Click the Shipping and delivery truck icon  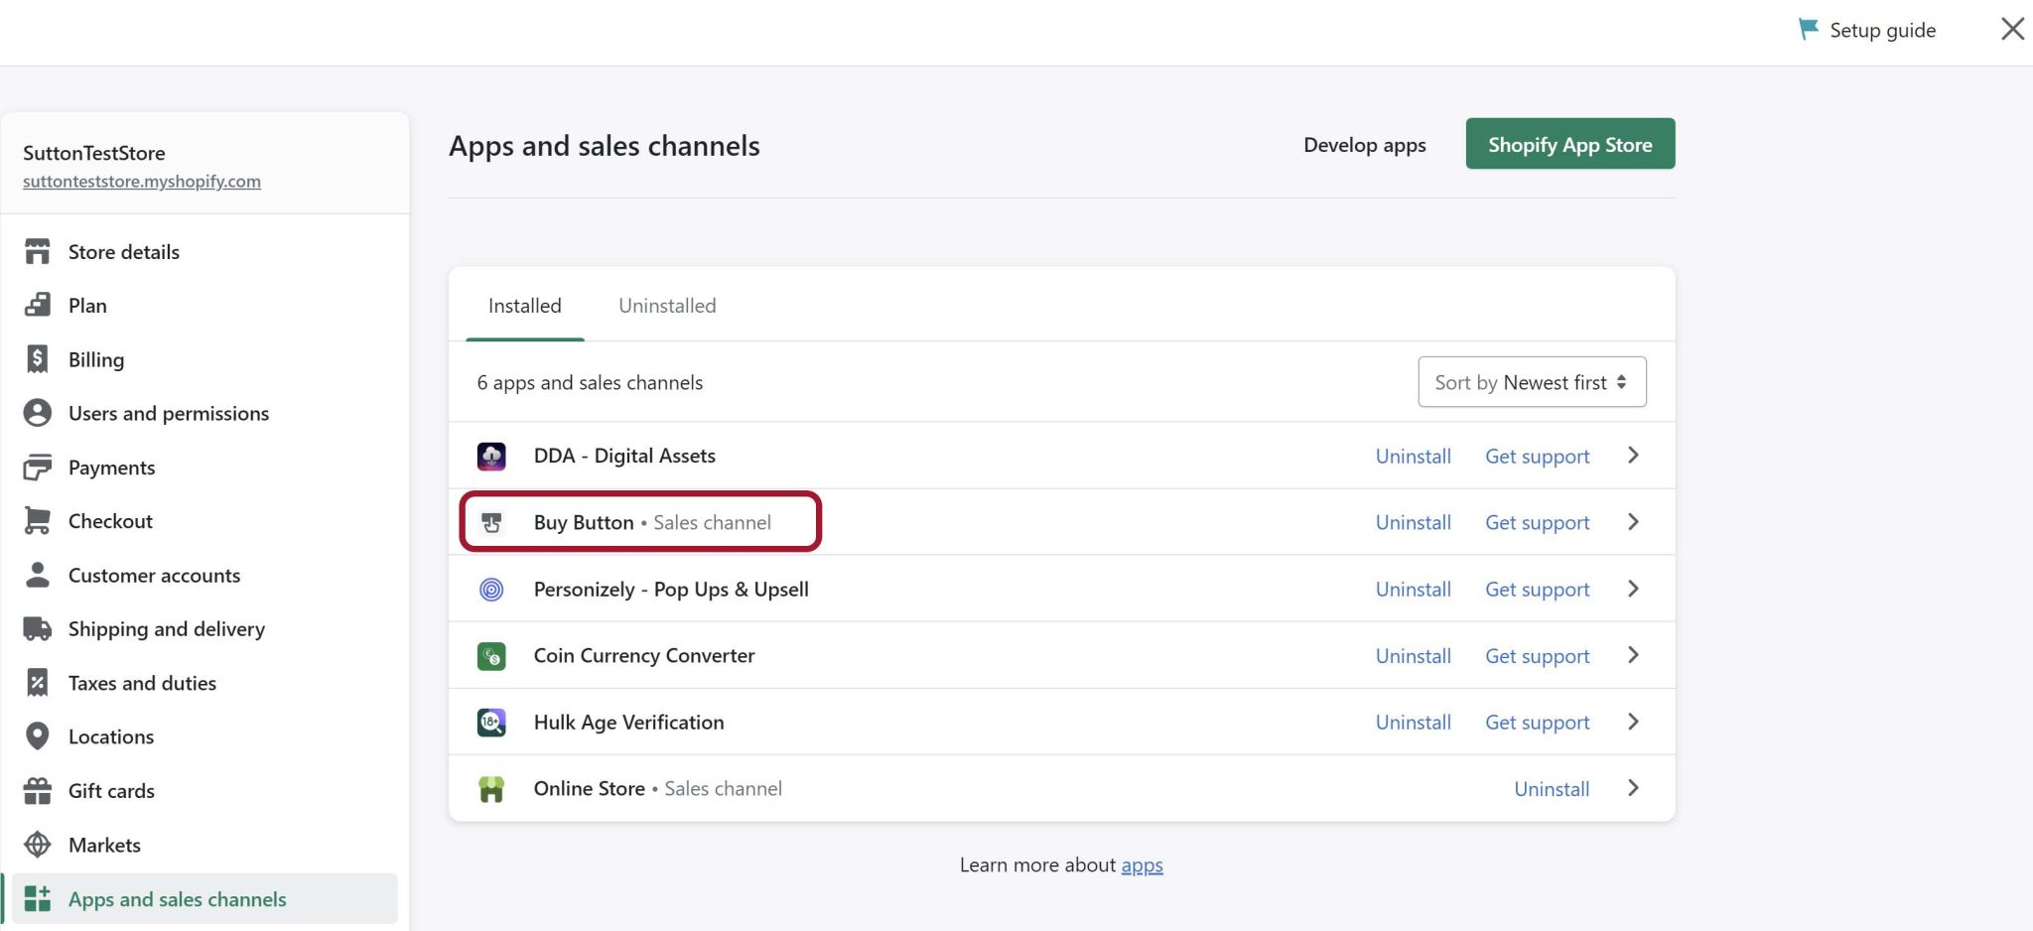pyautogui.click(x=38, y=628)
